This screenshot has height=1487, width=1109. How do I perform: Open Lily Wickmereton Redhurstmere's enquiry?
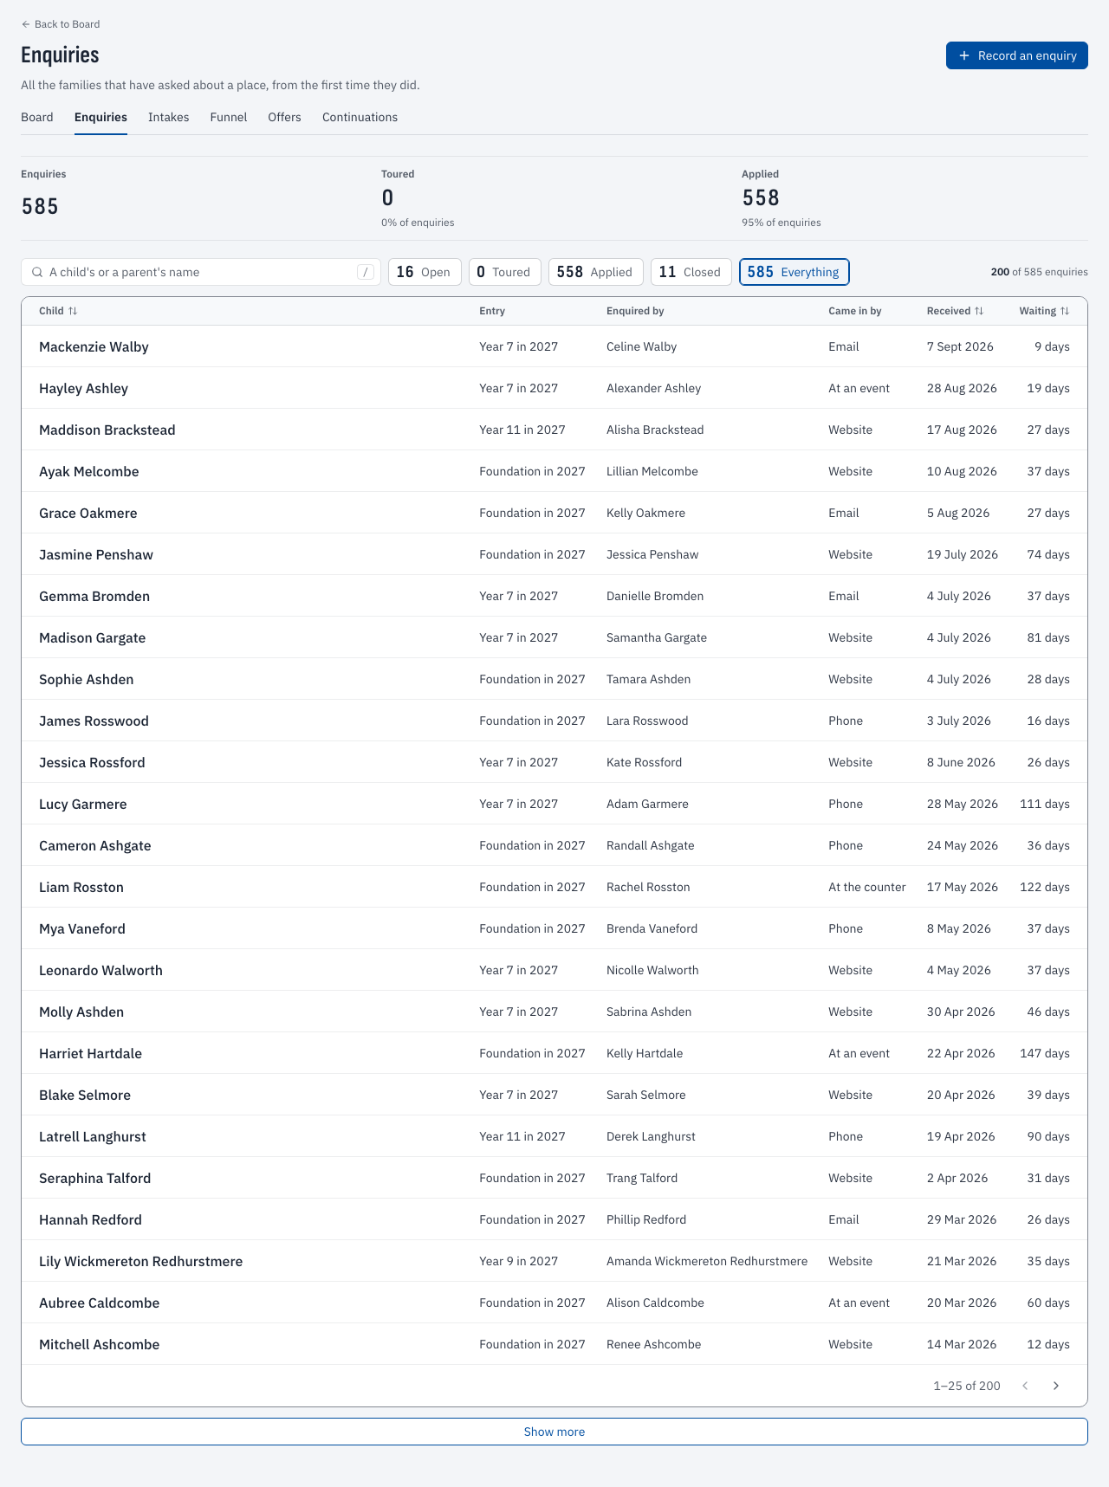pyautogui.click(x=554, y=1261)
